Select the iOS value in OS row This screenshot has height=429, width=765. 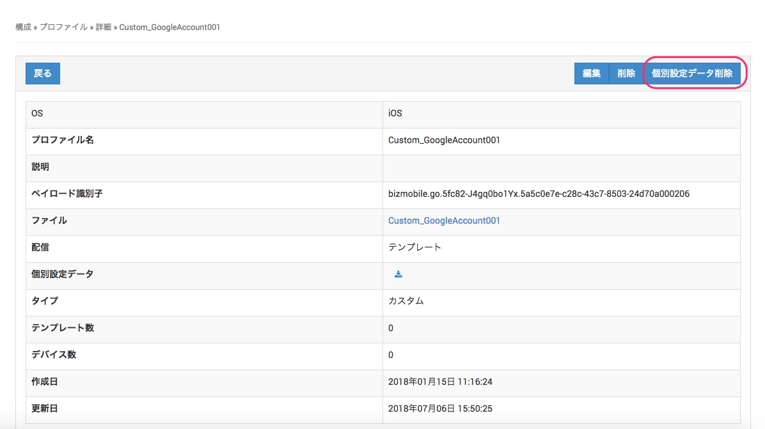pos(395,113)
